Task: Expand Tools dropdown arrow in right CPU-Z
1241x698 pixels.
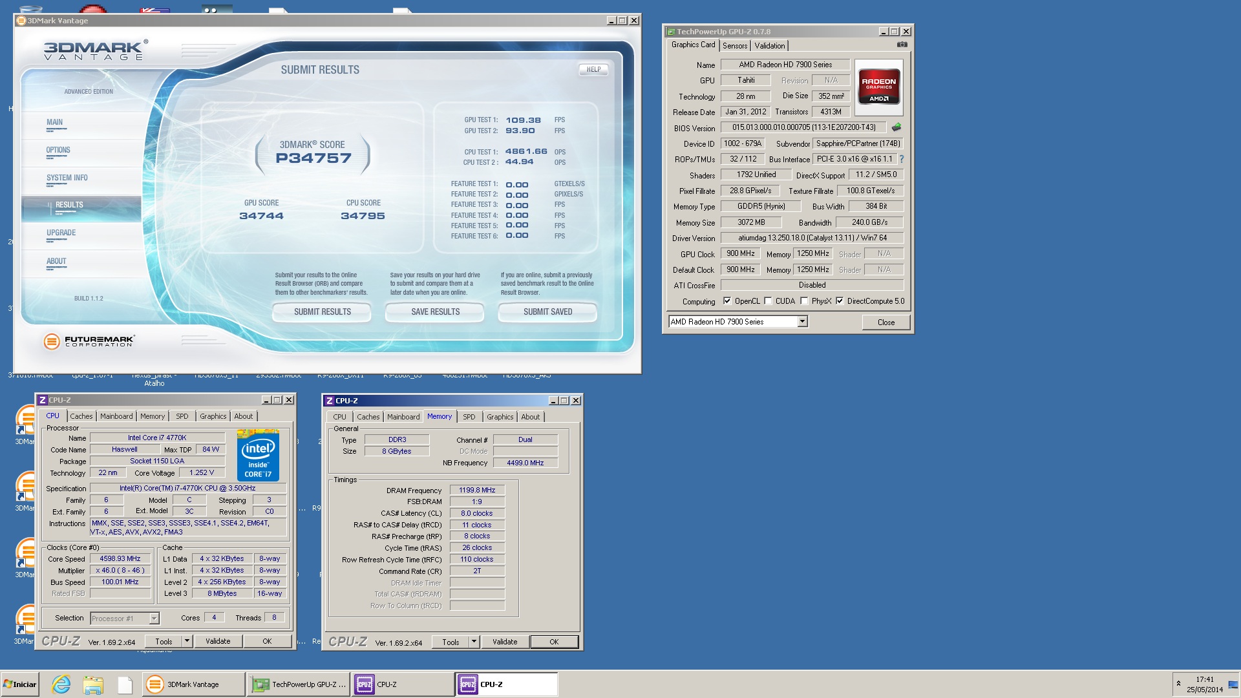Action: [474, 642]
